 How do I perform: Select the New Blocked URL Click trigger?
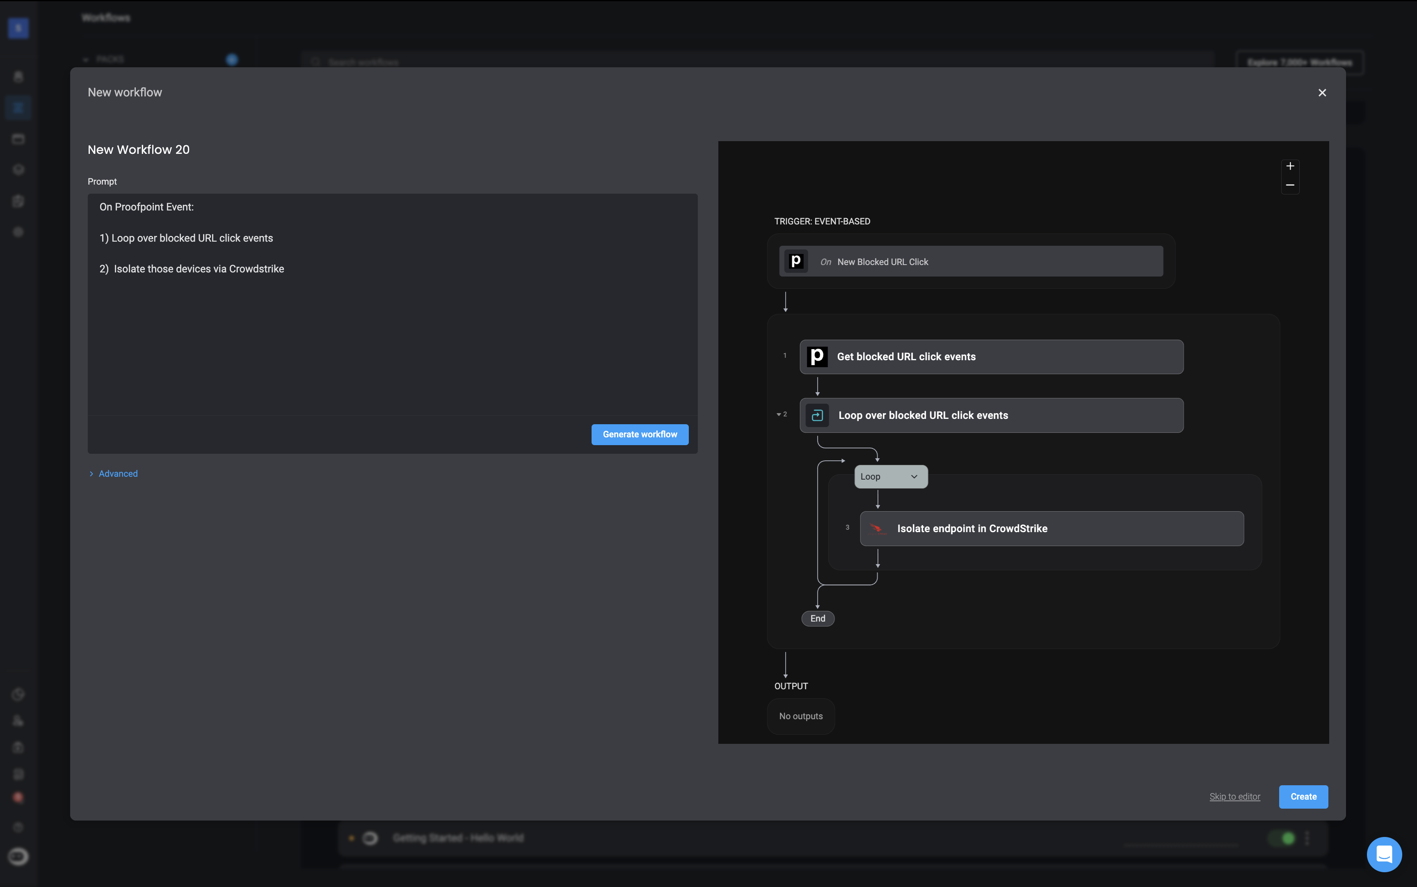(x=971, y=262)
